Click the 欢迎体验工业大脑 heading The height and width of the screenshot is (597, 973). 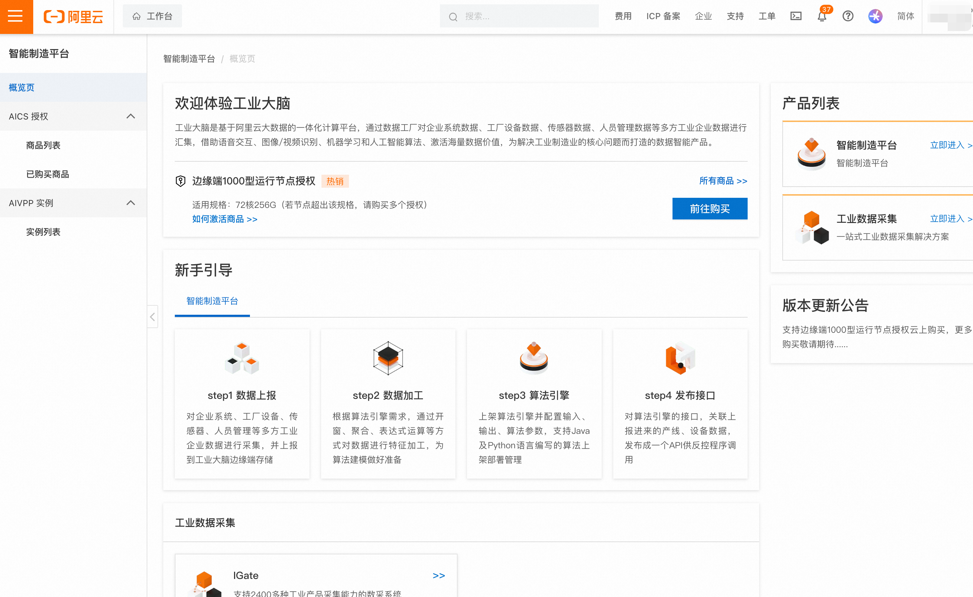click(x=232, y=103)
